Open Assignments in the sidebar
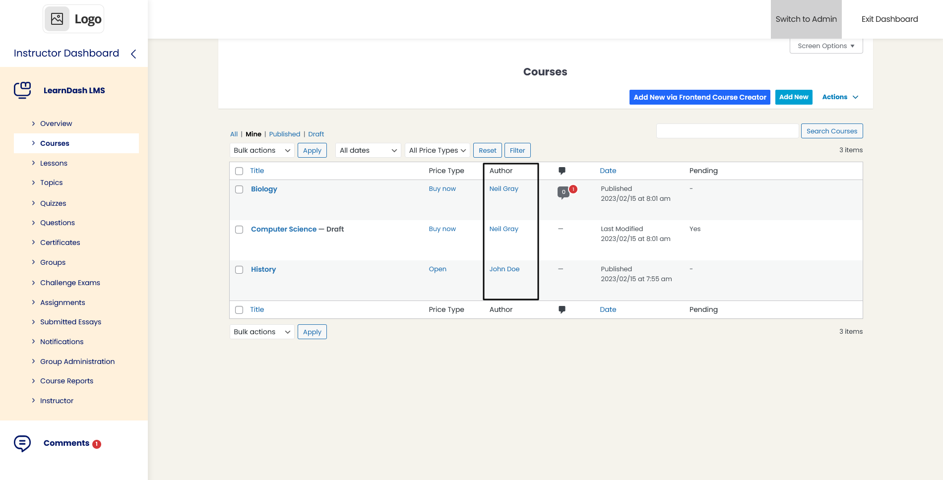 (63, 302)
